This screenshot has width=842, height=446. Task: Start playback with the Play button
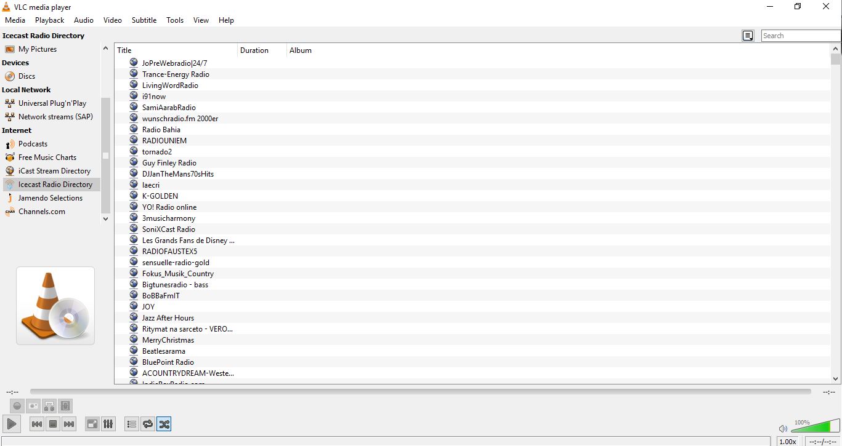[12, 424]
